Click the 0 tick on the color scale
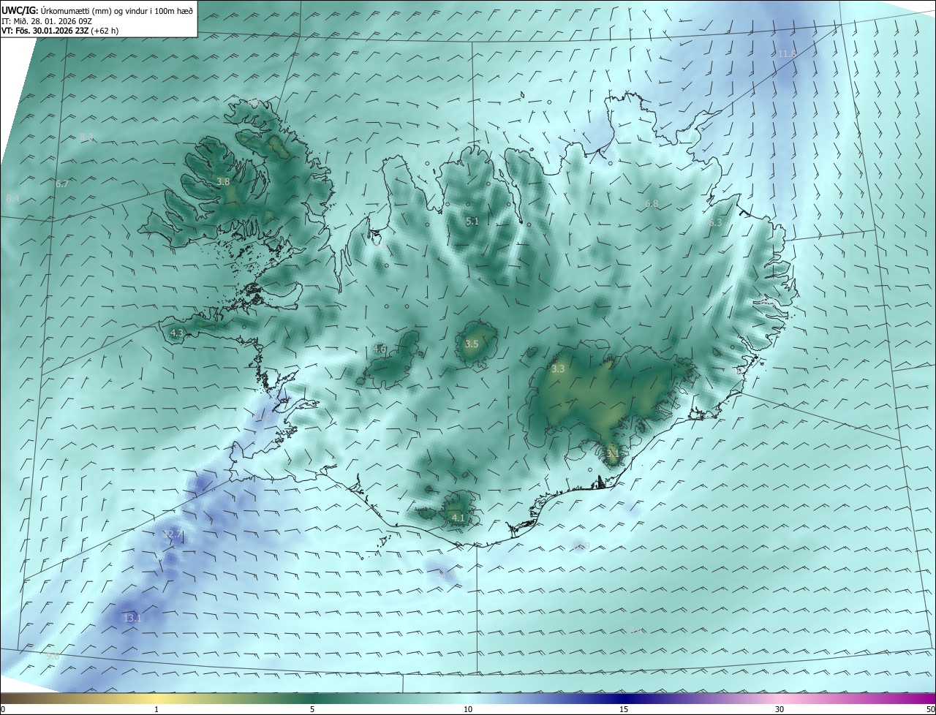The width and height of the screenshot is (936, 715). coord(3,709)
